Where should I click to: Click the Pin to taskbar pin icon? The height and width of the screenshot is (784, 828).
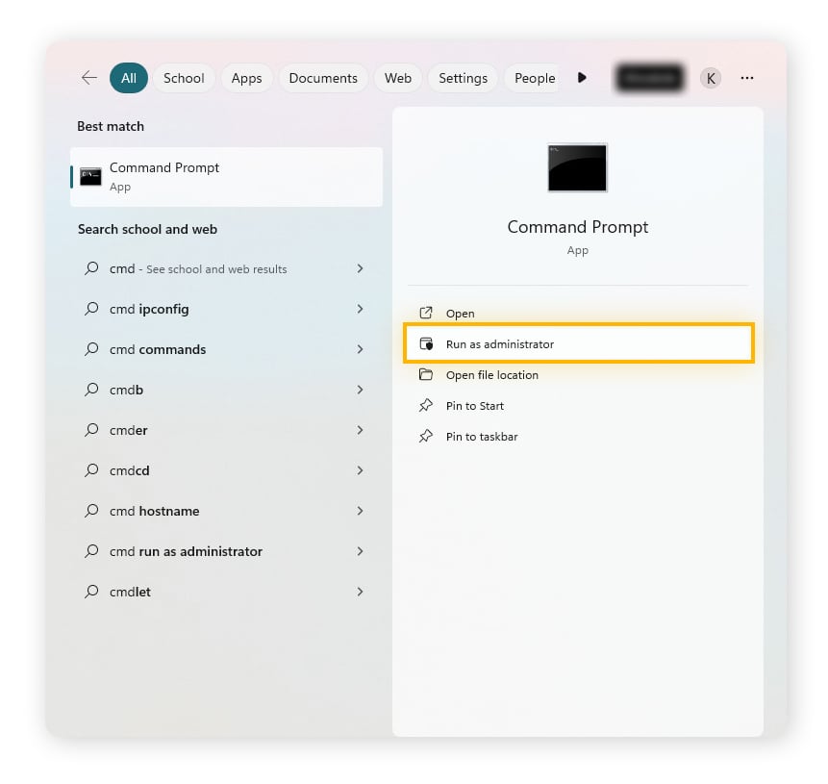click(x=426, y=436)
